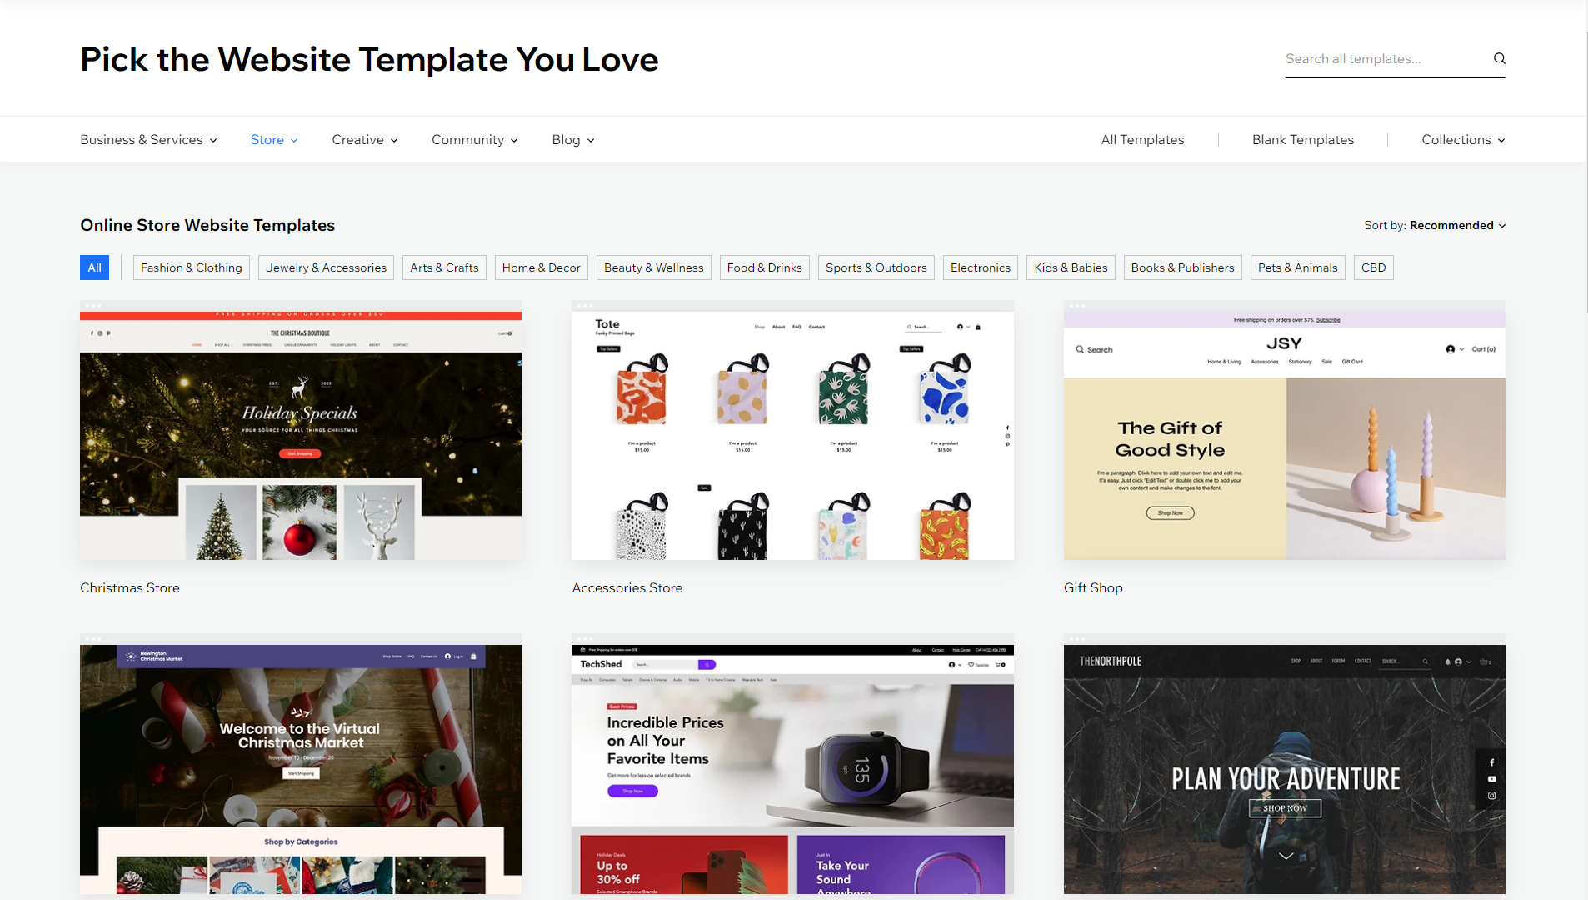1588x900 pixels.
Task: Click the search magnifier icon
Action: 1499,58
